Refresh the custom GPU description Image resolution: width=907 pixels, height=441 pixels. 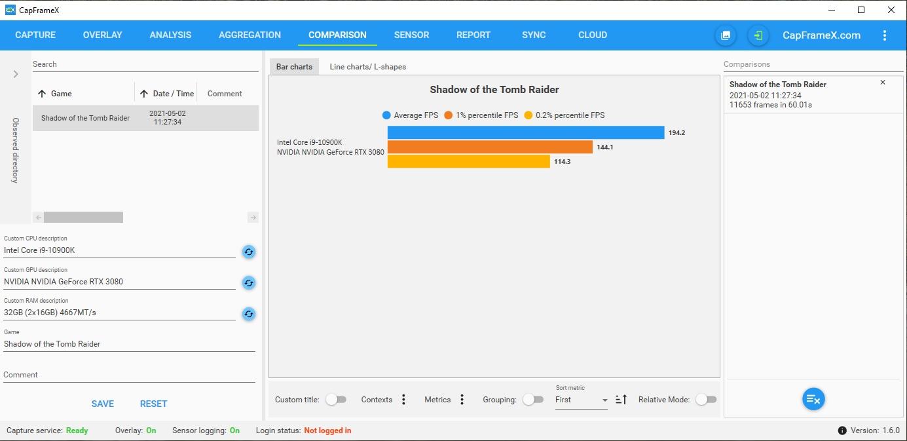(x=249, y=282)
